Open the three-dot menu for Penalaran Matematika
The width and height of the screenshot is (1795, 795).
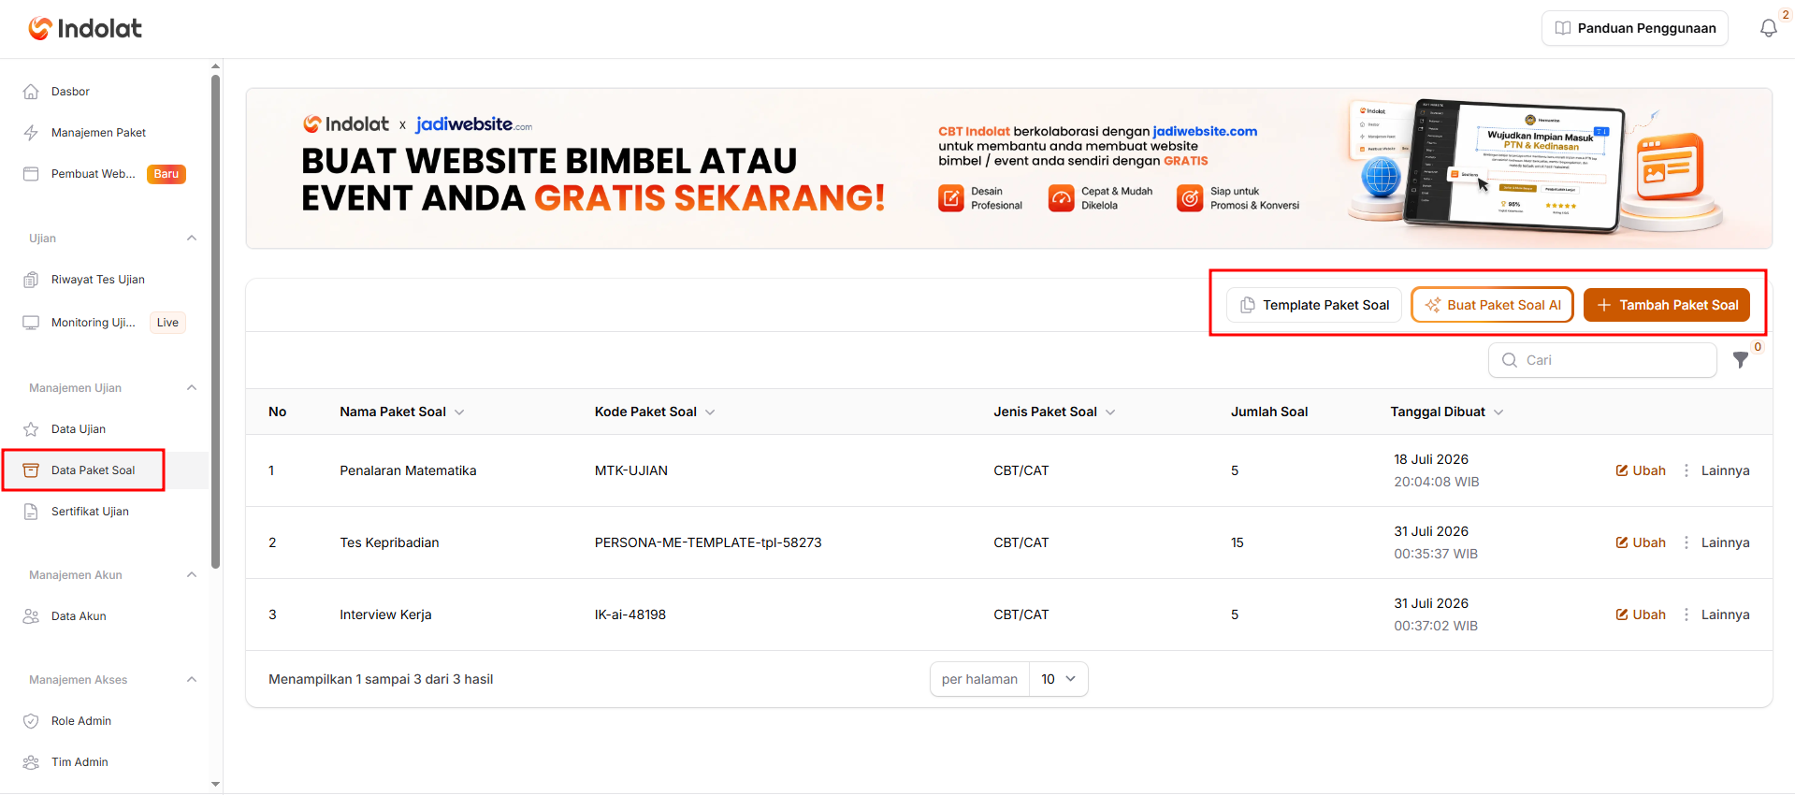pyautogui.click(x=1686, y=470)
